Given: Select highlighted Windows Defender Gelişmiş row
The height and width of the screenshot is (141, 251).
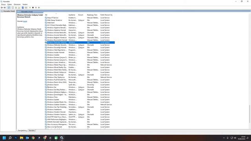Looking at the screenshot, I should click(80, 43).
